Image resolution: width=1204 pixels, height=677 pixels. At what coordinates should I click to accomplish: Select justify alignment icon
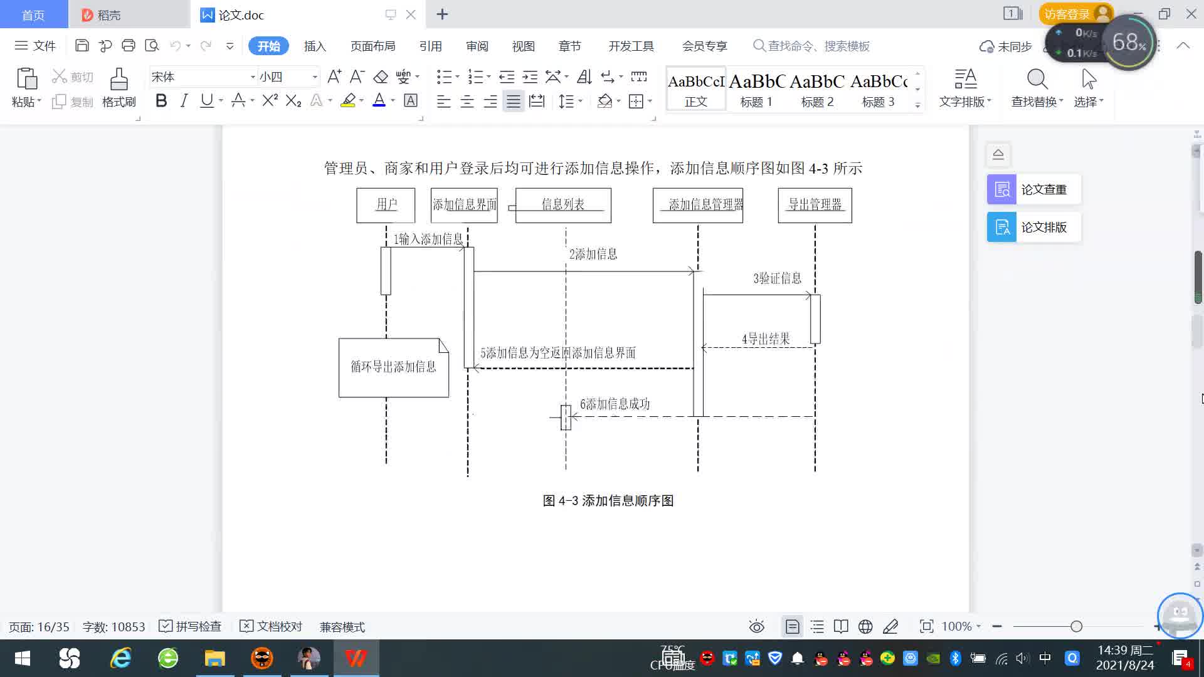click(513, 101)
